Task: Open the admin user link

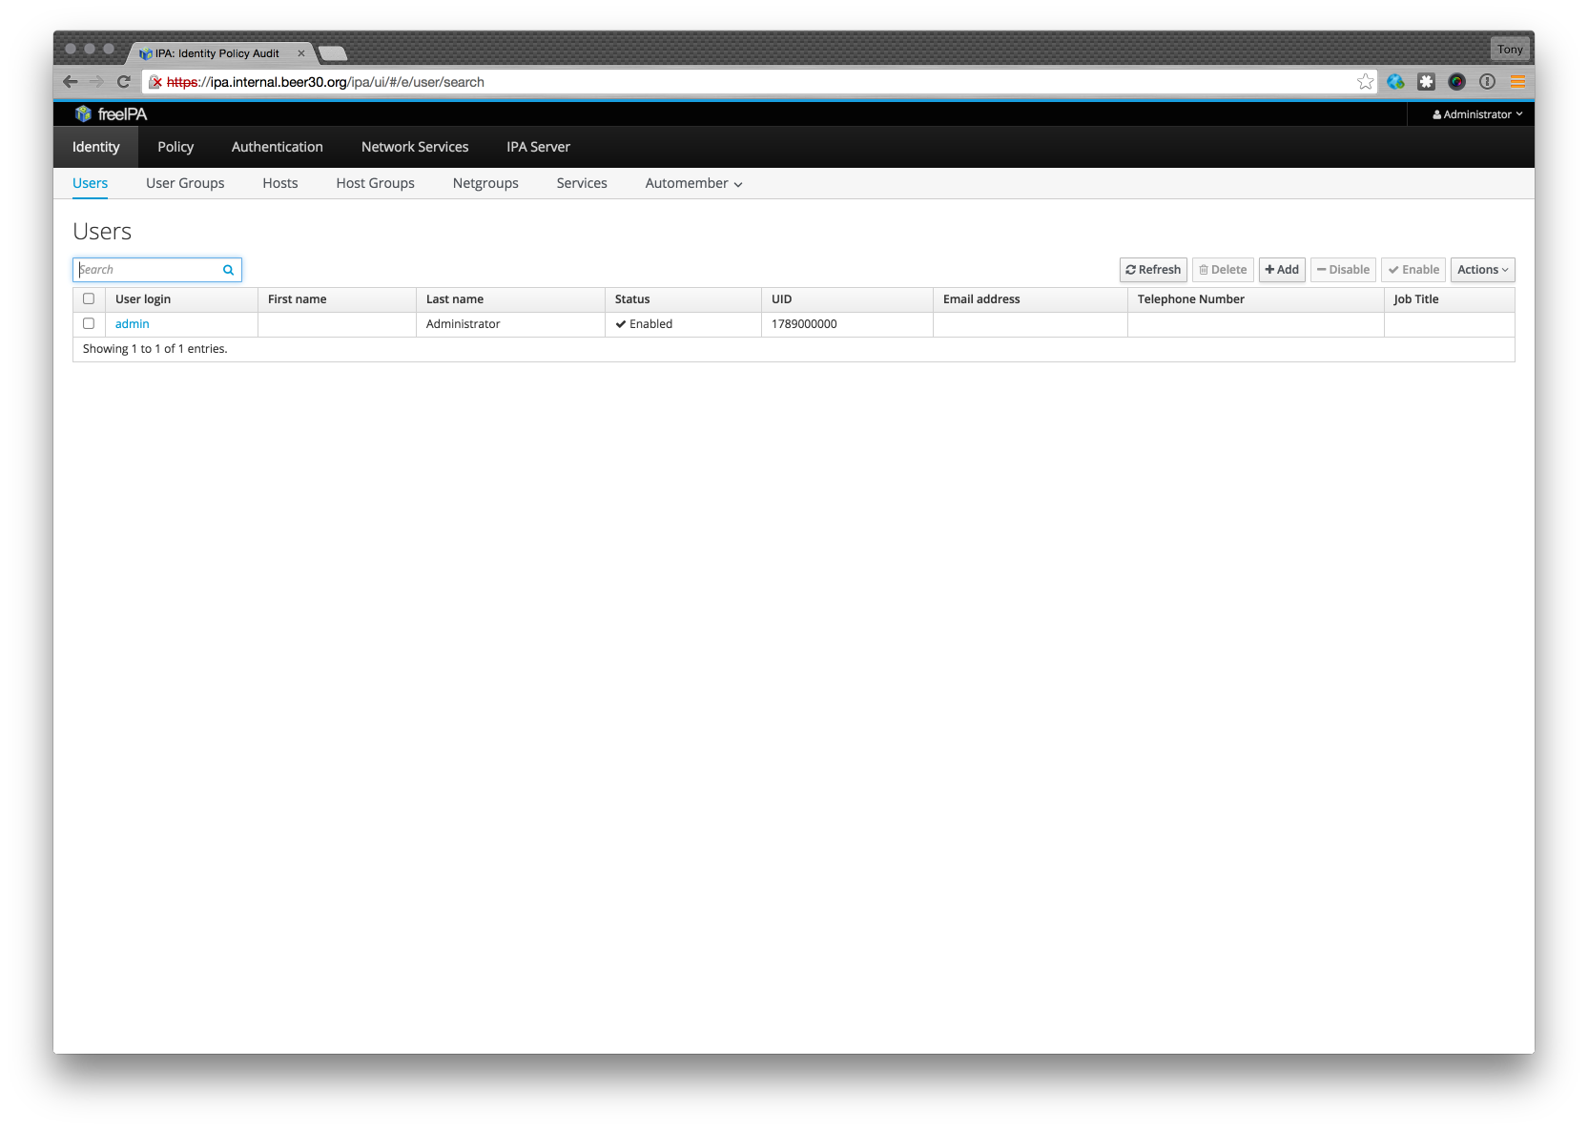Action: (133, 324)
